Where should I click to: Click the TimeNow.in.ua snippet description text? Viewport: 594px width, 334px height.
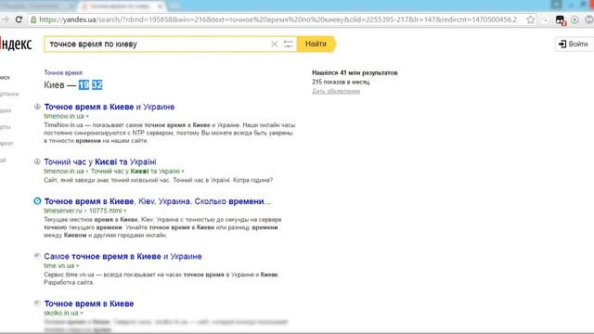pos(169,133)
